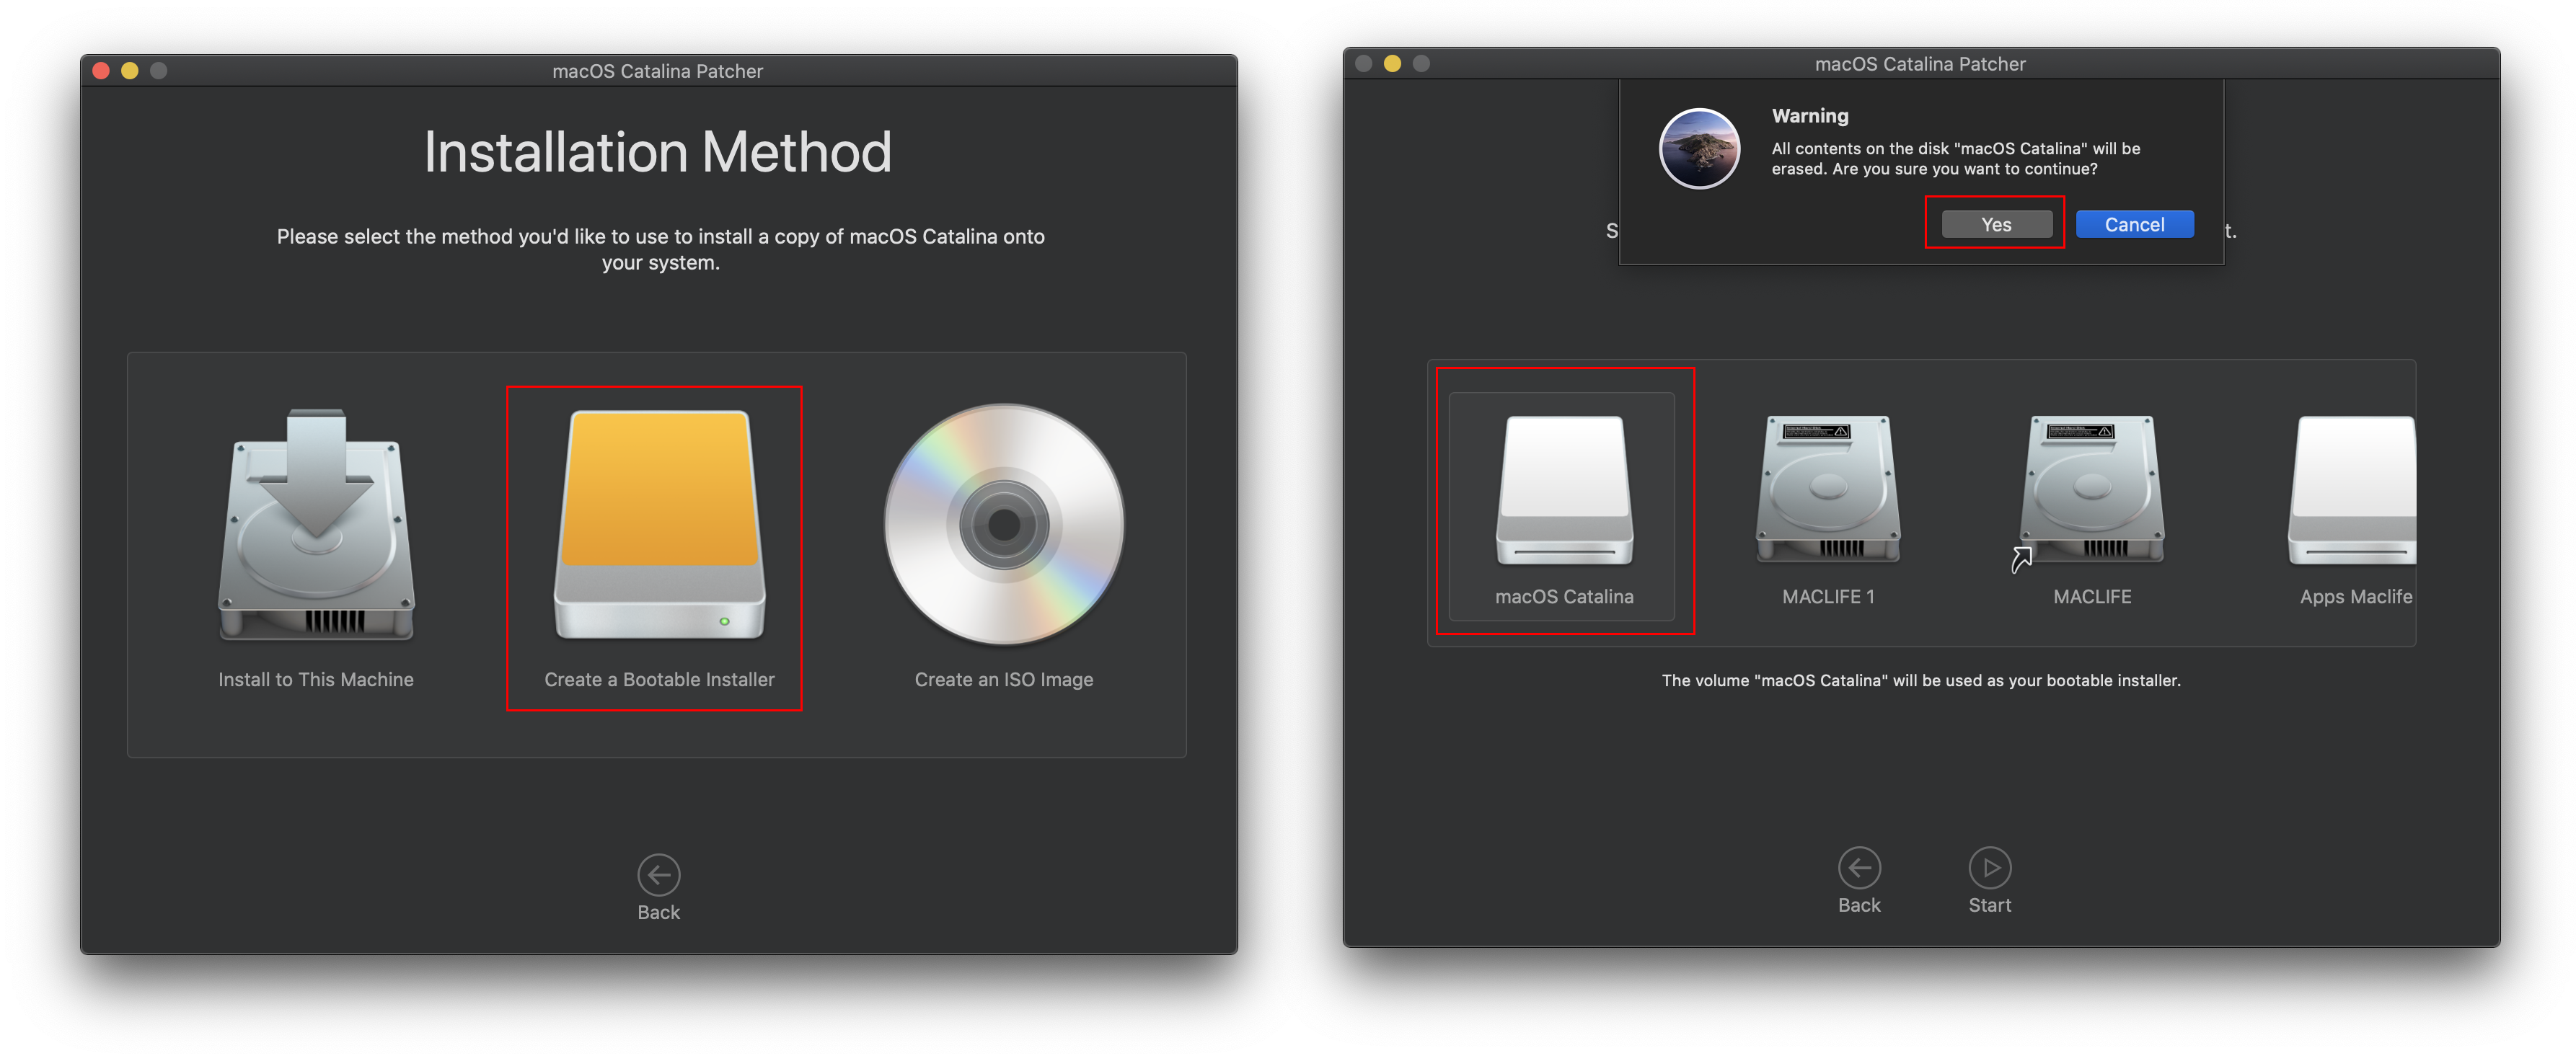Choose Create an ISO Image
This screenshot has height=1061, width=2576.
(1003, 530)
